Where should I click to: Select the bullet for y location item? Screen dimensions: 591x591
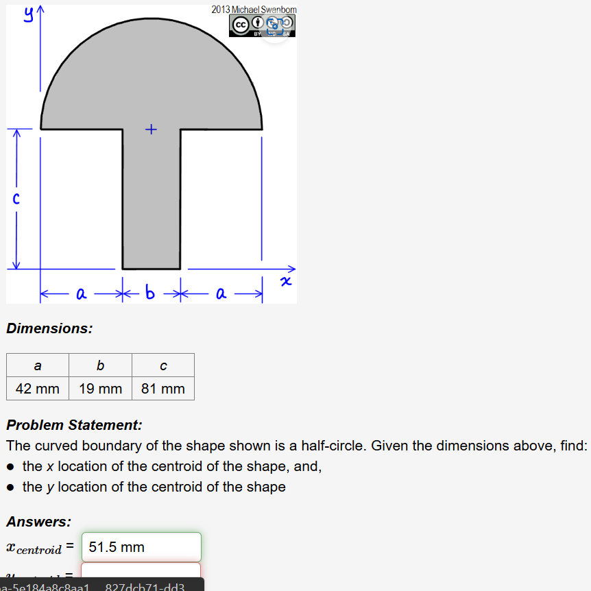10,487
